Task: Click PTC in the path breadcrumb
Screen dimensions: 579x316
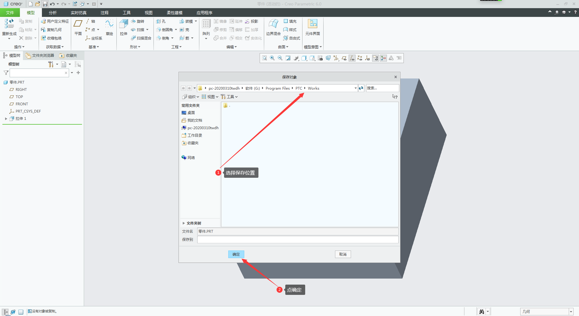Action: [x=299, y=88]
